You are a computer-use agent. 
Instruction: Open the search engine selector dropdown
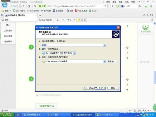(x=123, y=6)
